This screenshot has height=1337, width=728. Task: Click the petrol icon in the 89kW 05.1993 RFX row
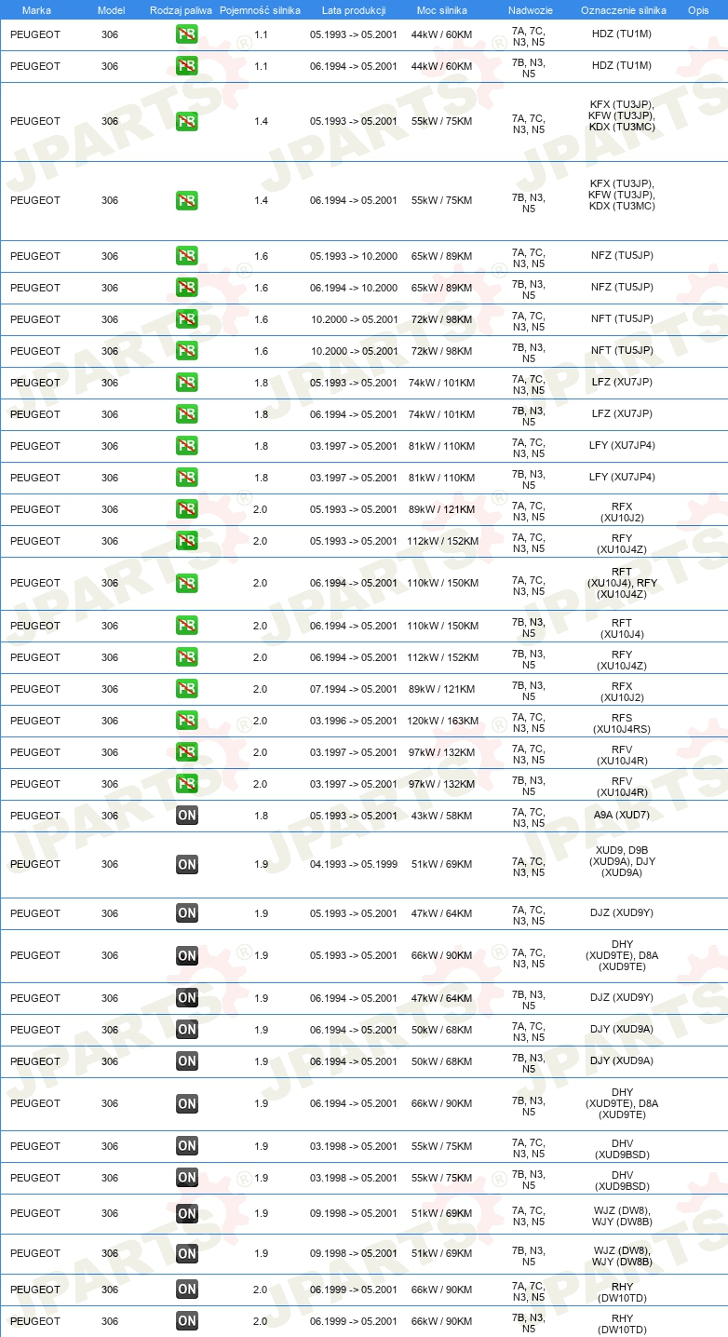click(x=187, y=509)
